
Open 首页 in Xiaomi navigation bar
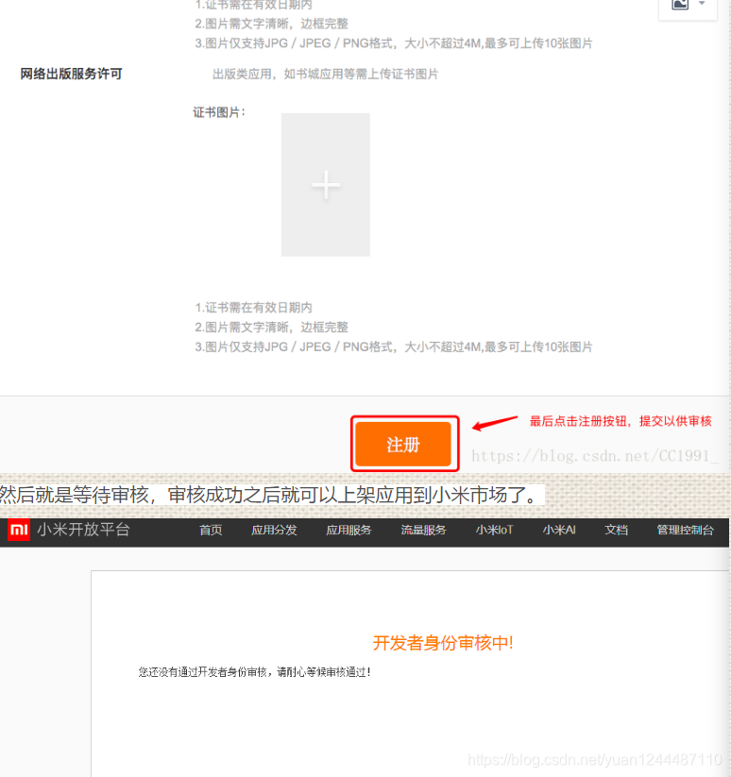211,531
